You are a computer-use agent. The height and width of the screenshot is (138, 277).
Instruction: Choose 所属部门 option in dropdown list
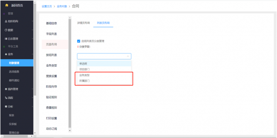pyautogui.click(x=84, y=81)
